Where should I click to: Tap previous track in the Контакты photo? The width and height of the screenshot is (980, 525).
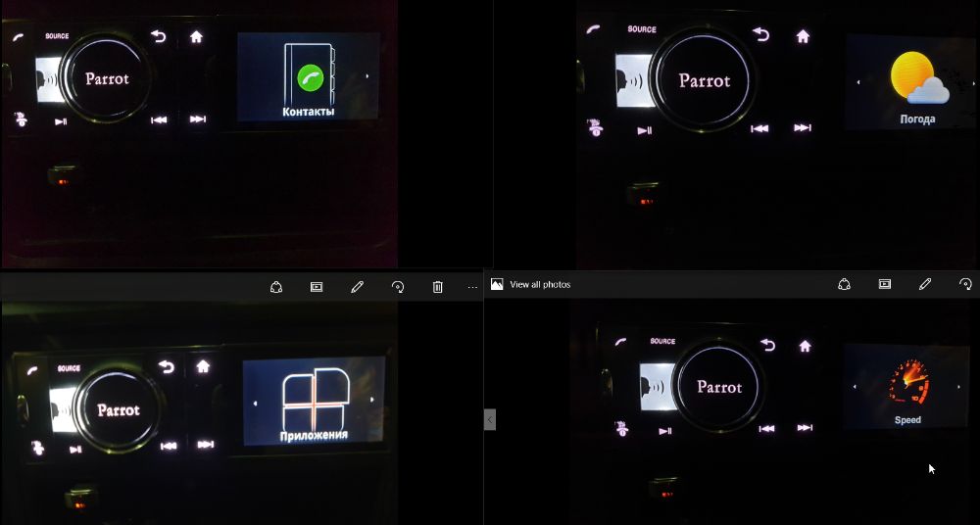coord(159,120)
